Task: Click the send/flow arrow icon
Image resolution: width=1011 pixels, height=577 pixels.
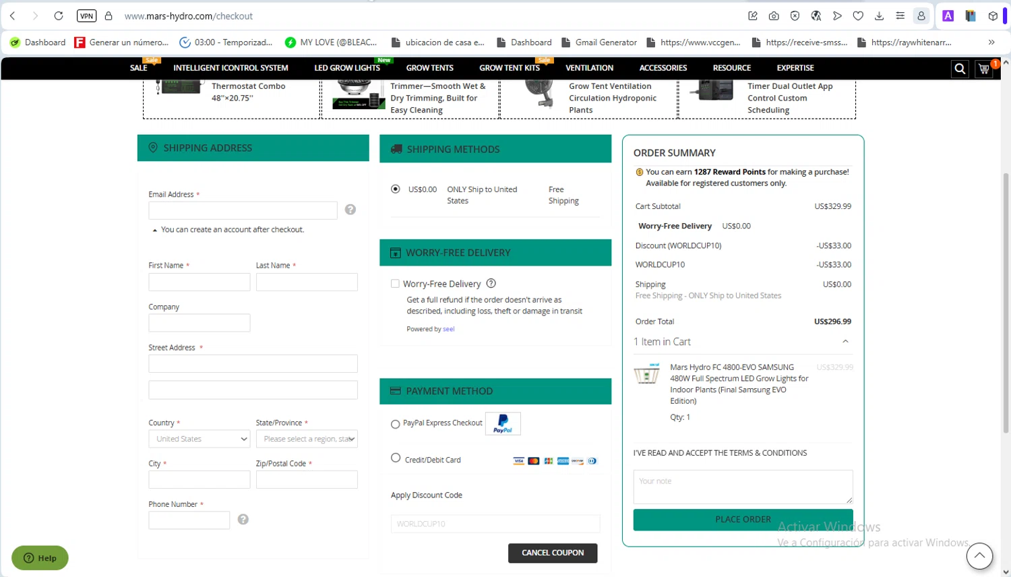Action: pyautogui.click(x=837, y=16)
